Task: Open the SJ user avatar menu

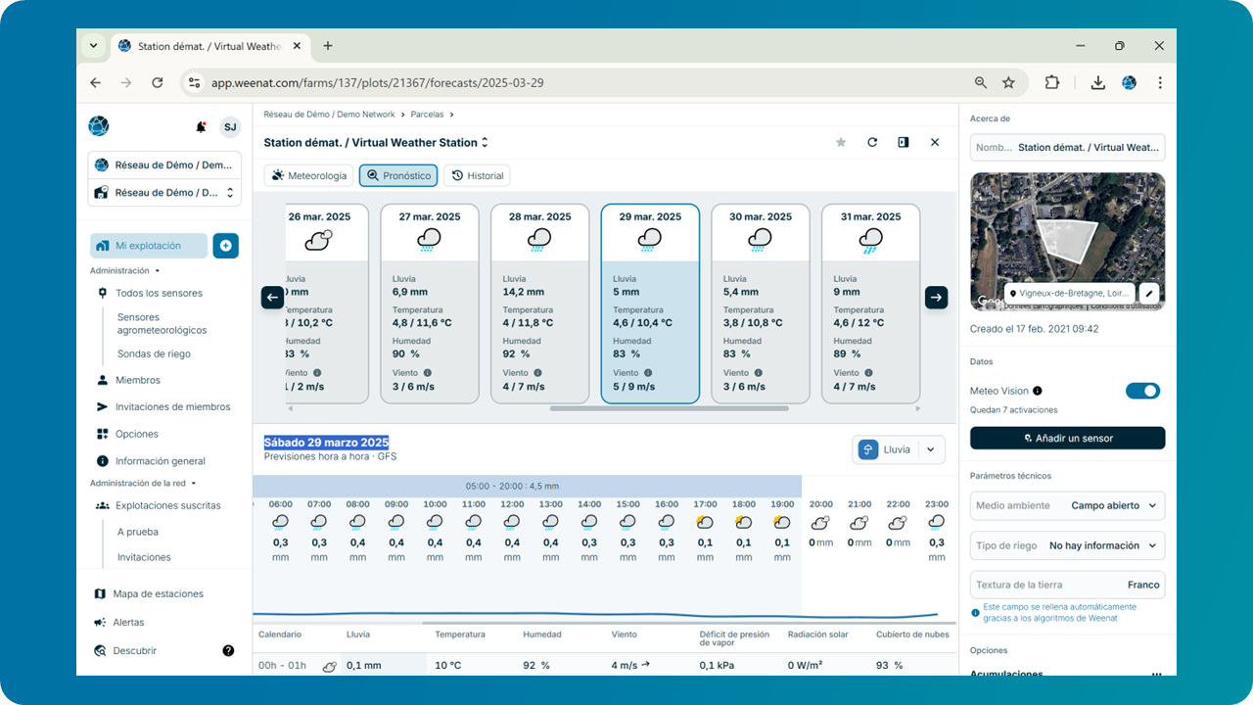Action: coord(229,127)
